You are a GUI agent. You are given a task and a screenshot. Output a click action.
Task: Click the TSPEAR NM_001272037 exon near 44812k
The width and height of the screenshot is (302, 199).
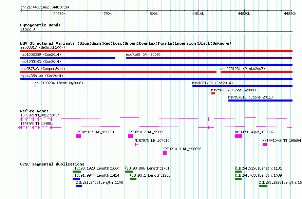(208, 119)
